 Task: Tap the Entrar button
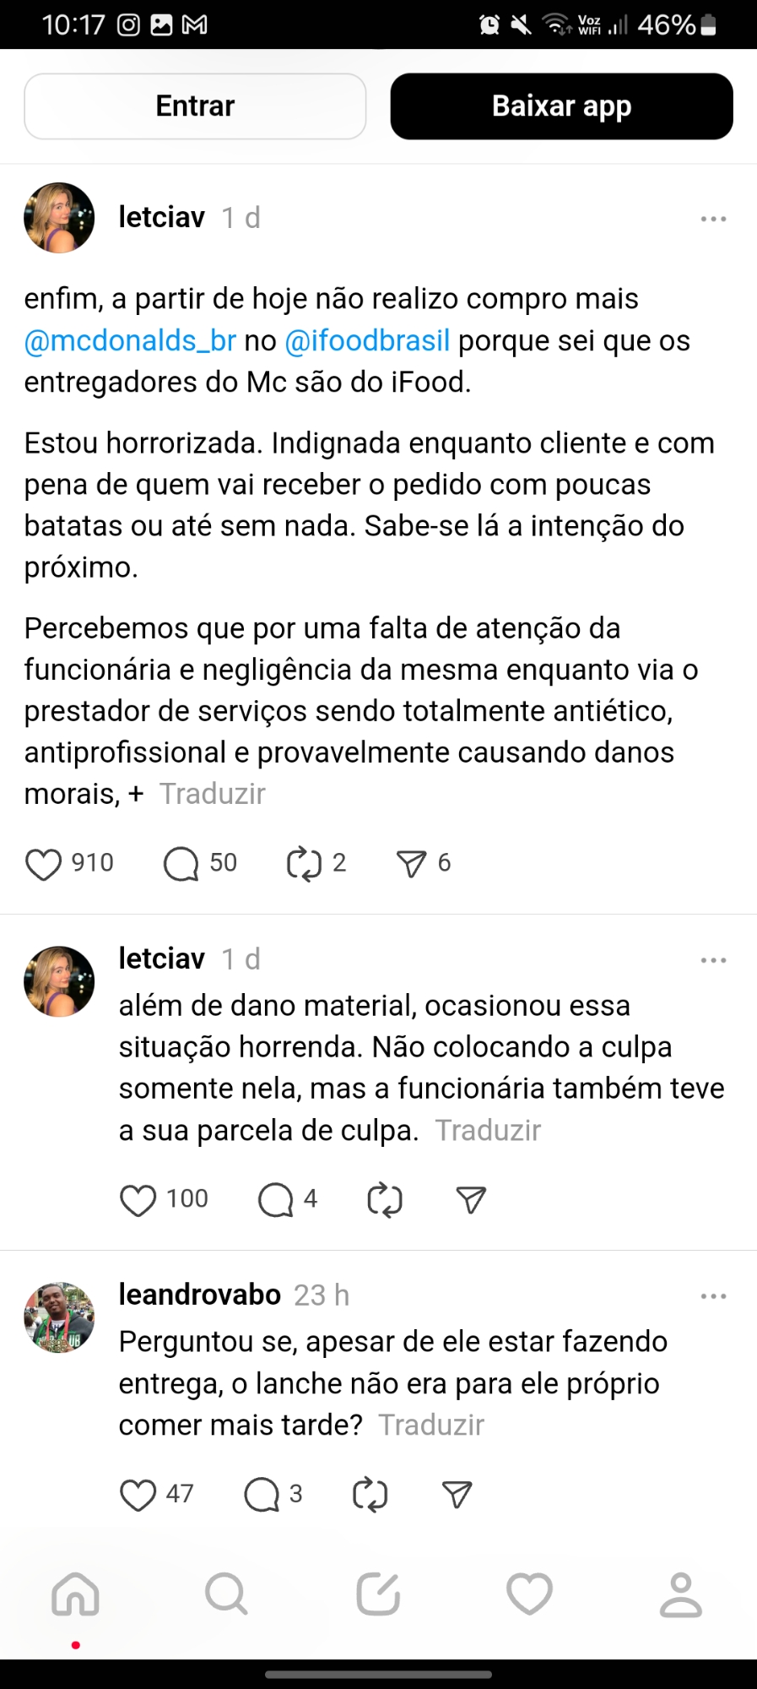point(195,106)
